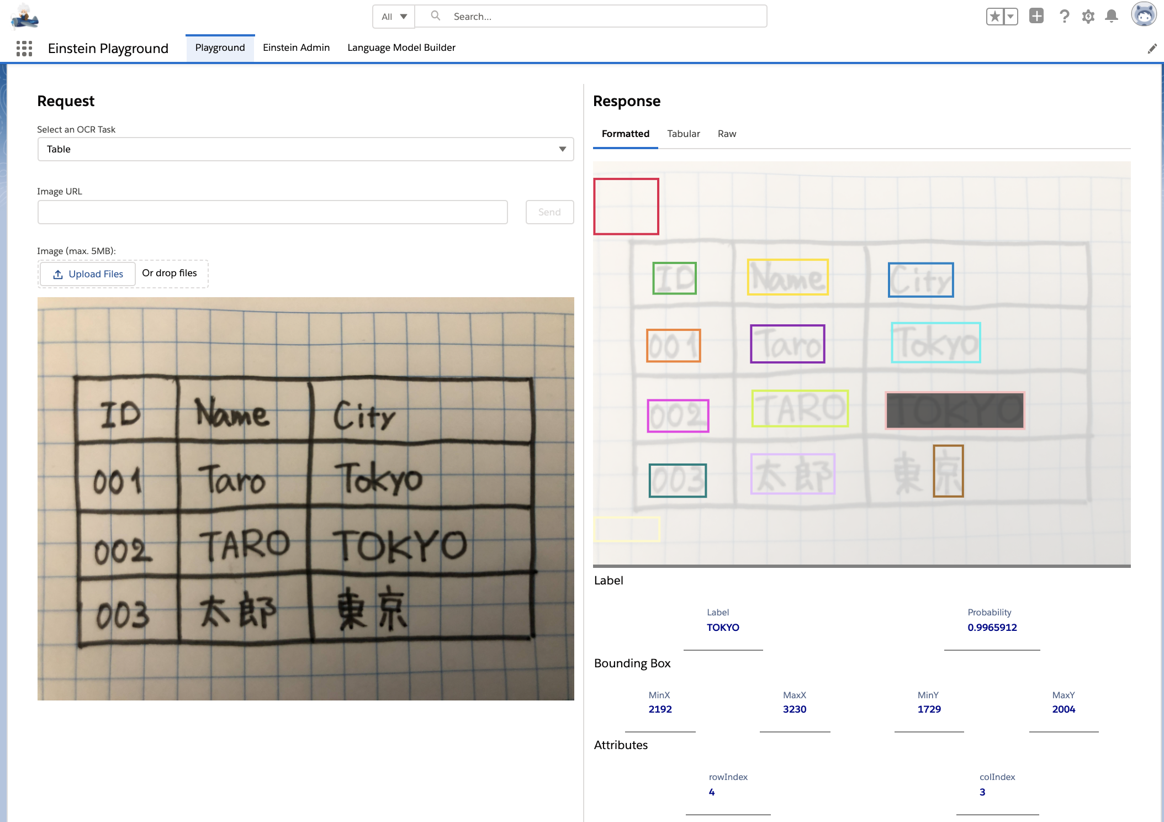The width and height of the screenshot is (1164, 822).
Task: Click the Upload Files button
Action: 88,274
